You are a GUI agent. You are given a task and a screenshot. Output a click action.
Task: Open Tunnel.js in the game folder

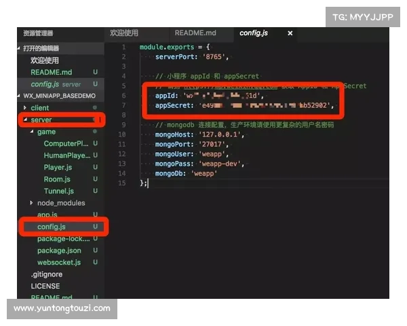[58, 192]
